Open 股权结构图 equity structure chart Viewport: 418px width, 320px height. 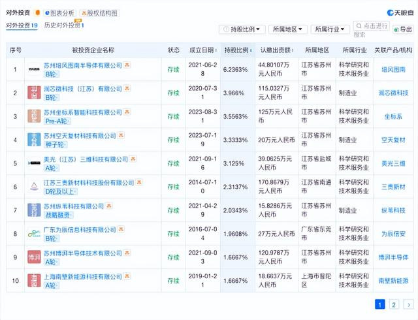(99, 13)
